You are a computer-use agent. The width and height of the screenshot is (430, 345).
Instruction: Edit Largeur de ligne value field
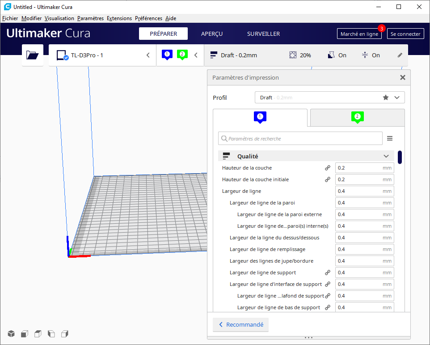364,191
